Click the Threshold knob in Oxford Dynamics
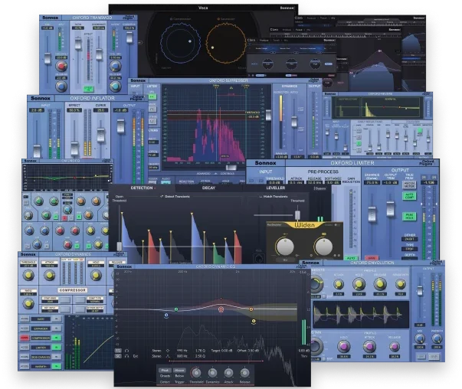Screen dimensions: 462x389 tap(28, 275)
